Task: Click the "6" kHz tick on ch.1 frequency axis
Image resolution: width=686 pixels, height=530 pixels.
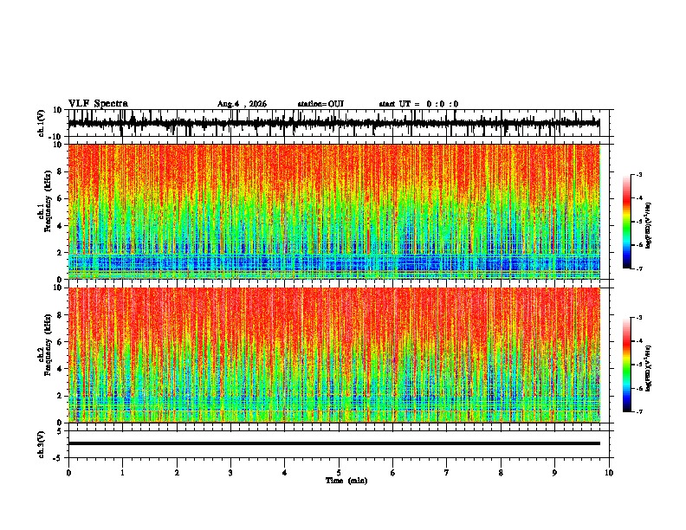Action: point(60,198)
